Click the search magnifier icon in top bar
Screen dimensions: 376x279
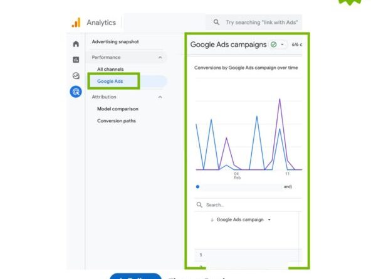tap(216, 23)
